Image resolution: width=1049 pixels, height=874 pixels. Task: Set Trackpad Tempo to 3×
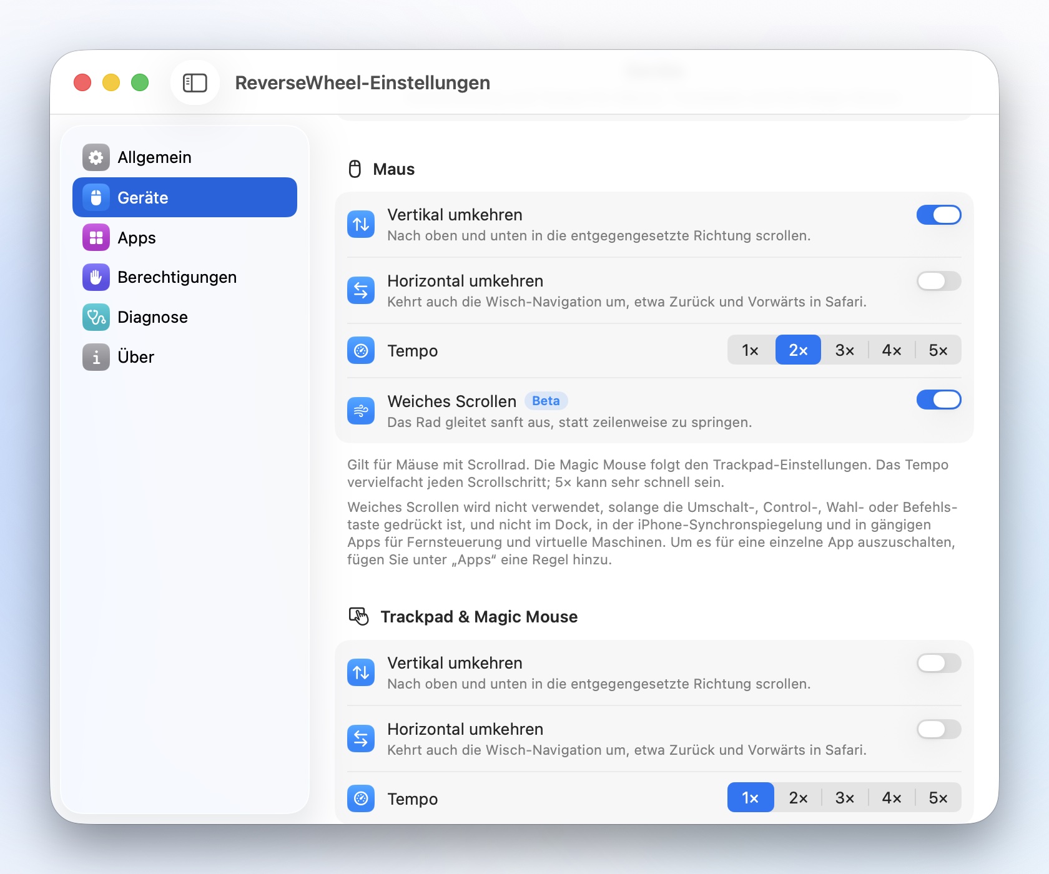[x=845, y=798]
